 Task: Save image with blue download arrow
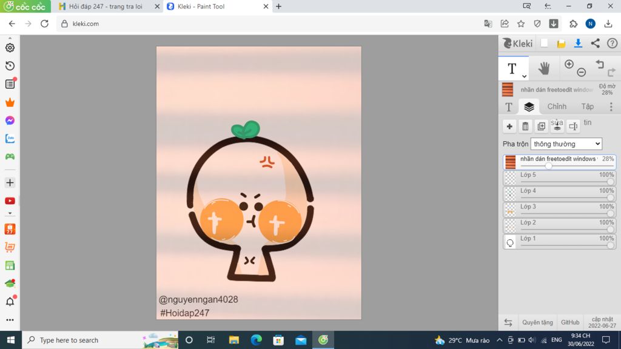point(578,44)
